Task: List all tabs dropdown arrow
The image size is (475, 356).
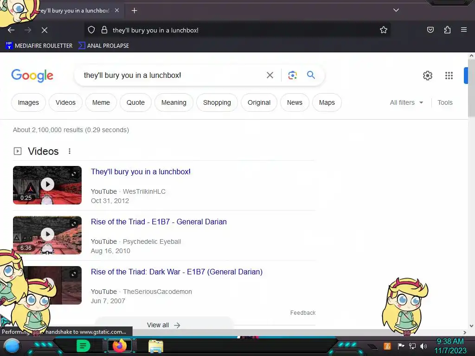Action: tap(396, 10)
